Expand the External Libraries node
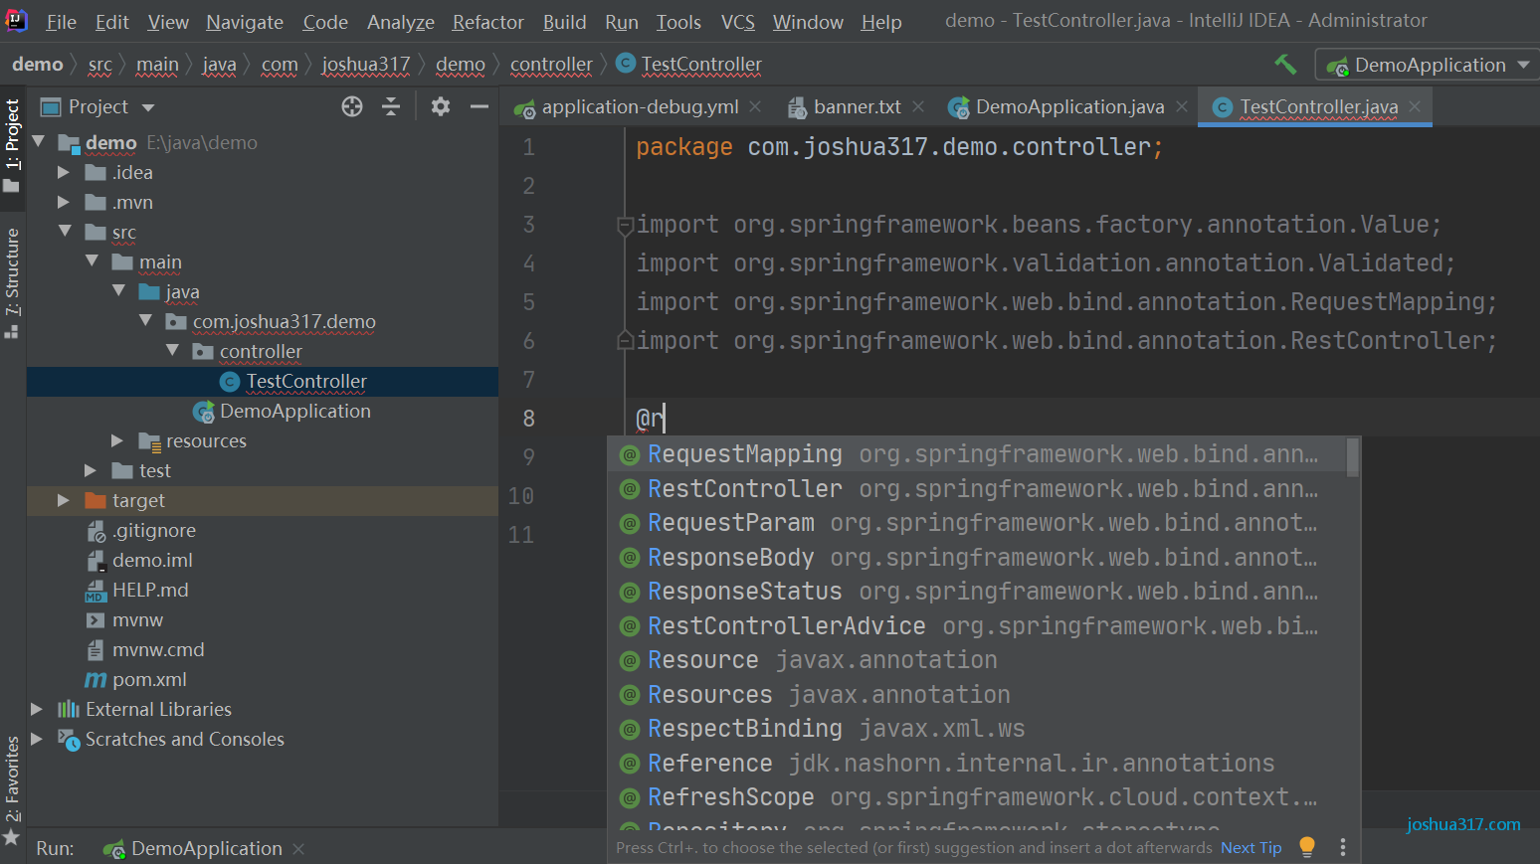Viewport: 1540px width, 864px height. [x=37, y=709]
